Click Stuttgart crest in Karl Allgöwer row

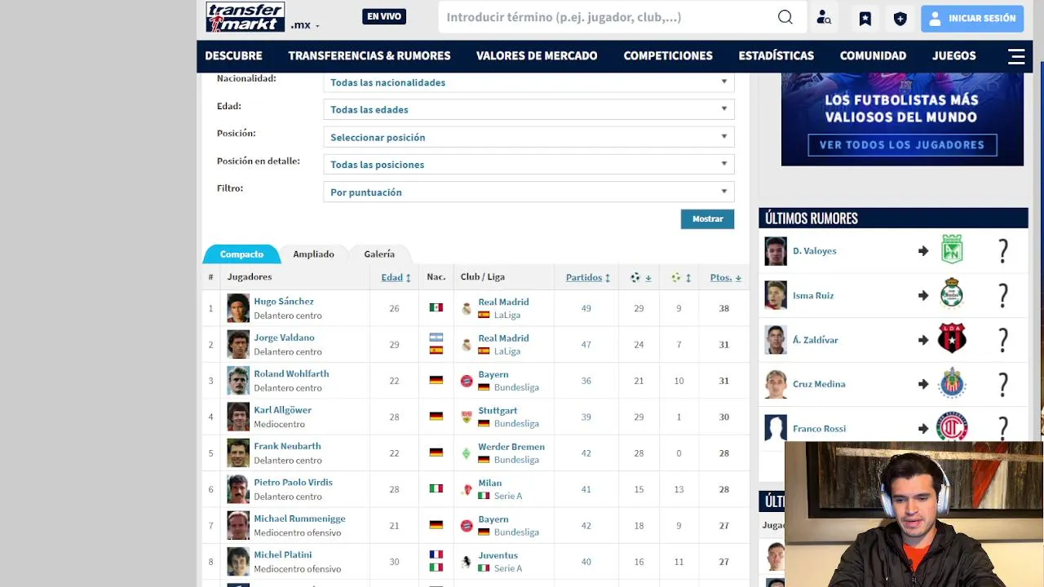(467, 417)
